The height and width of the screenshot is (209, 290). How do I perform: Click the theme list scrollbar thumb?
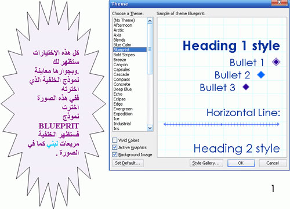tap(150, 49)
